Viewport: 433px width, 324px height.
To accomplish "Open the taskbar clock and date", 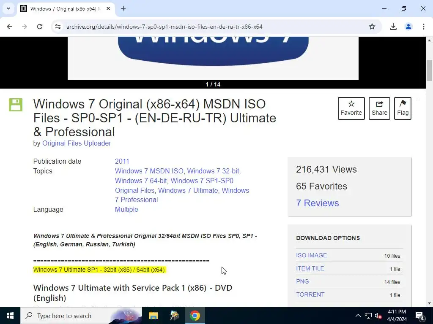I will coord(397,316).
